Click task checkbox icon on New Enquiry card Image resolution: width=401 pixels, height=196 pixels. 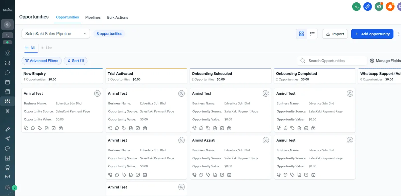coord(53,128)
